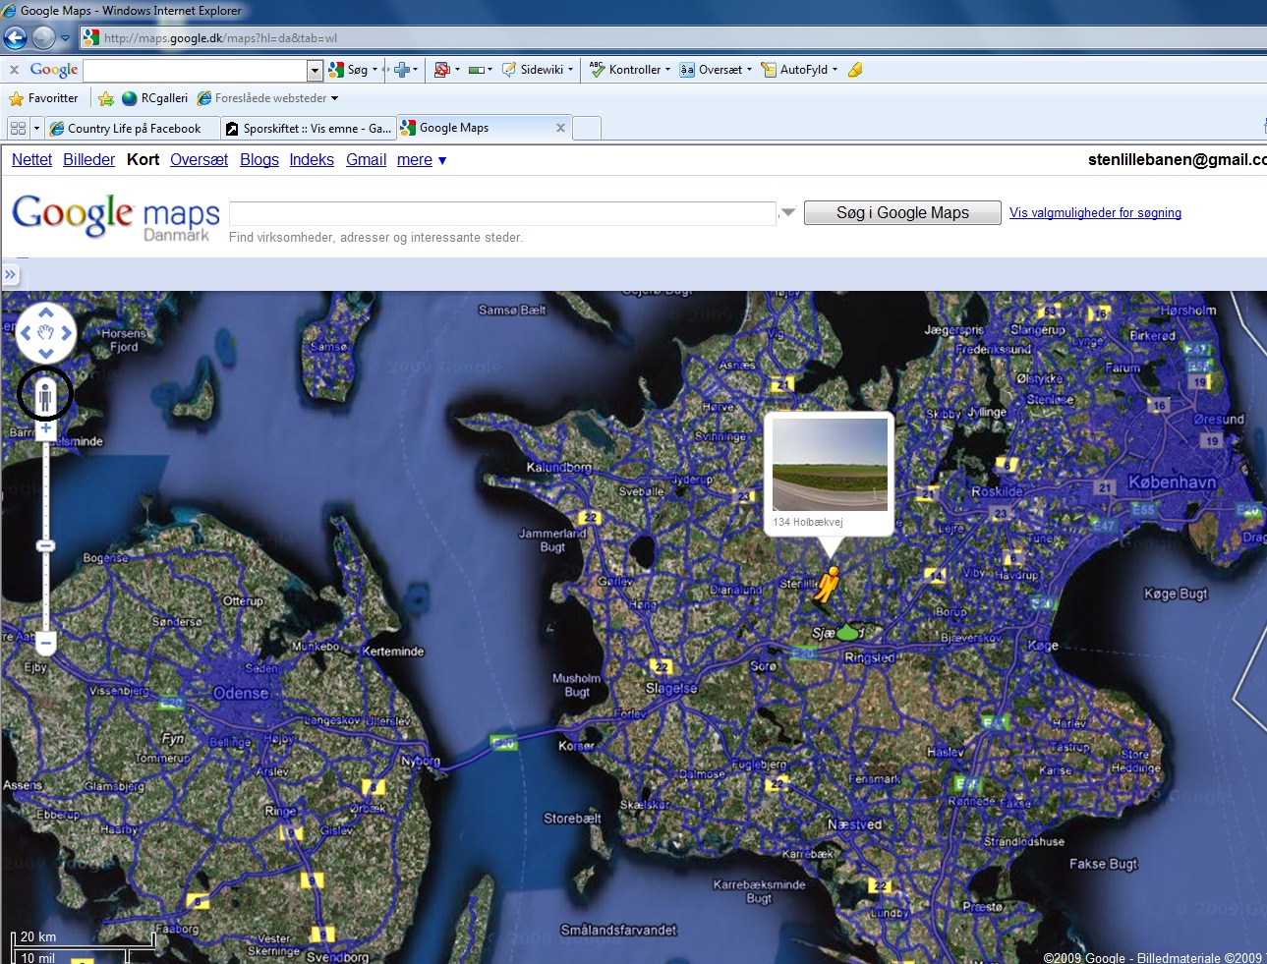Click the Oversæt link in Google navigation
Image resolution: width=1267 pixels, height=964 pixels.
click(199, 159)
